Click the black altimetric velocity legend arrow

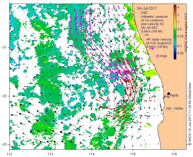click(146, 35)
